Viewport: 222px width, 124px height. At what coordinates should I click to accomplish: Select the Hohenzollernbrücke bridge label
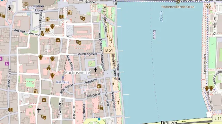pos(178,7)
